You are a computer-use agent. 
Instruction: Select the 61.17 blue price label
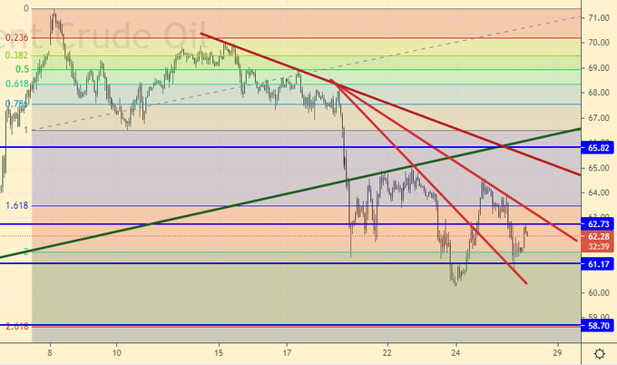coord(597,264)
